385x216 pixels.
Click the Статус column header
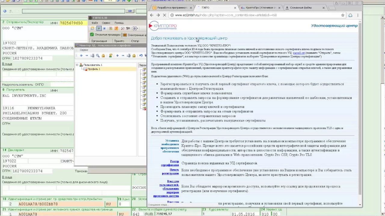click(135, 41)
